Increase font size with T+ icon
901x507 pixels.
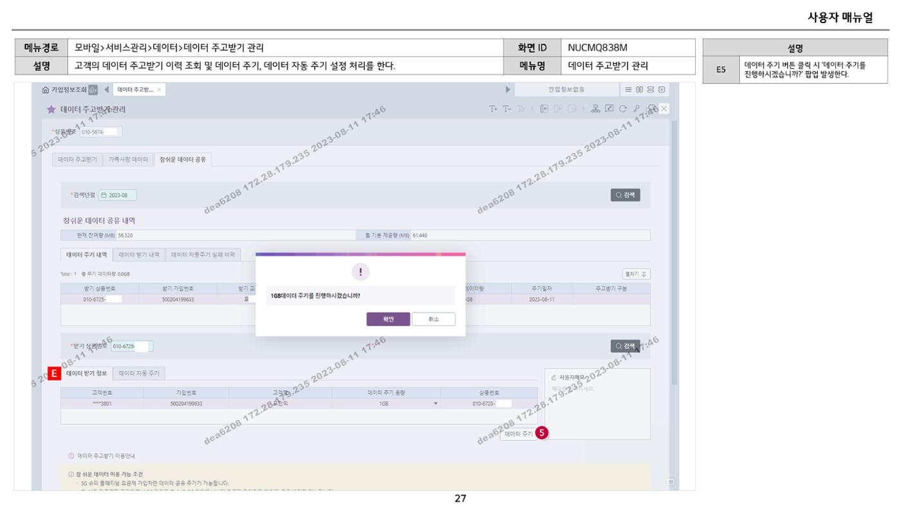(494, 109)
